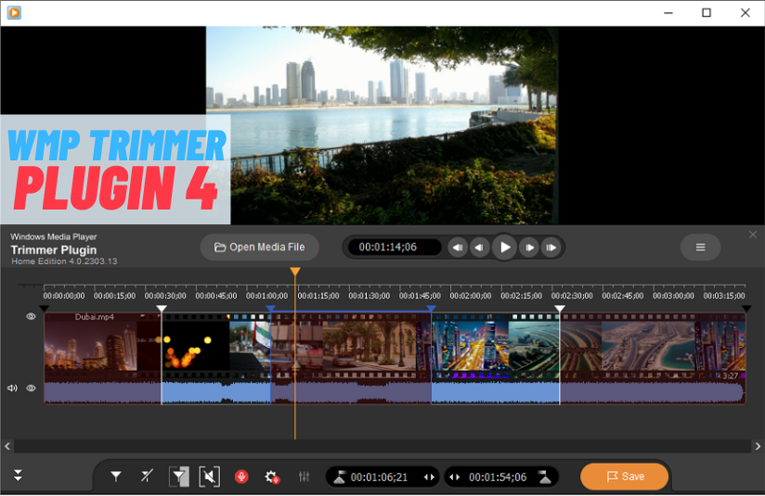
Task: Click the end time 00:01:54;06 field
Action: pos(497,477)
